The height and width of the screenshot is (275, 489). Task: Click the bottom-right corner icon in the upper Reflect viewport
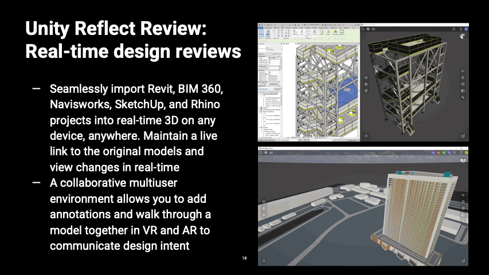pos(463,136)
